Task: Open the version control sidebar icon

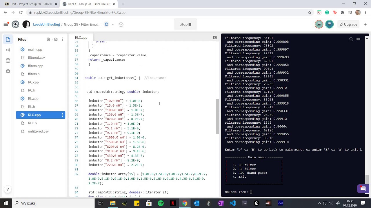Action: (x=8, y=50)
